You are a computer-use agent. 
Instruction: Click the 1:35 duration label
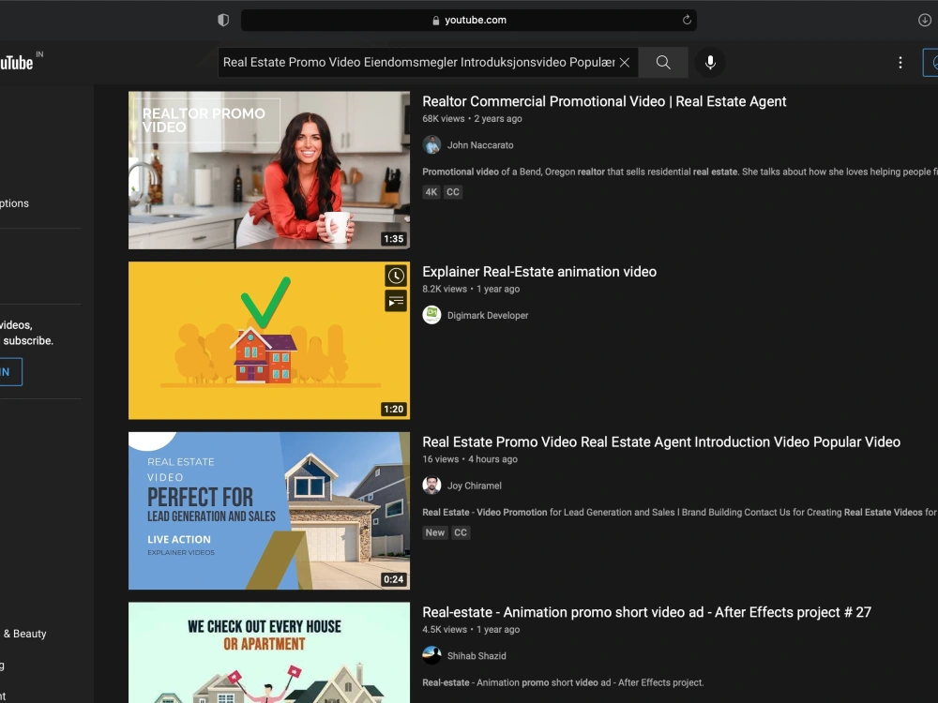[x=393, y=239]
